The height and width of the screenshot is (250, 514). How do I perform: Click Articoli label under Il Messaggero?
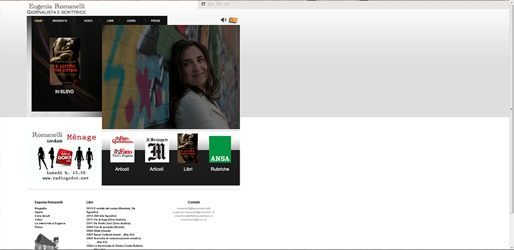[157, 169]
